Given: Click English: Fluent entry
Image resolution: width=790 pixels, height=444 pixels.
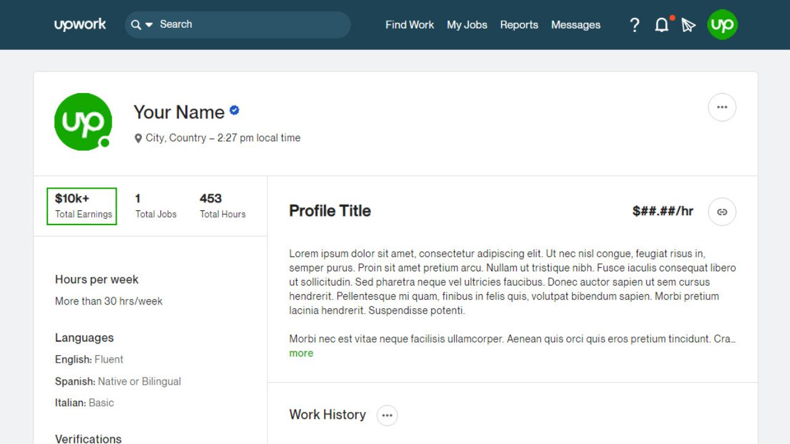Looking at the screenshot, I should click(x=89, y=360).
